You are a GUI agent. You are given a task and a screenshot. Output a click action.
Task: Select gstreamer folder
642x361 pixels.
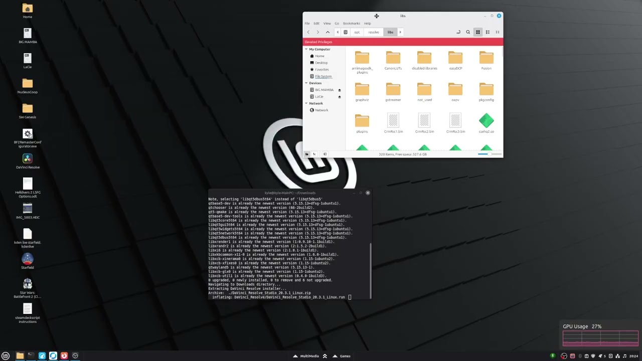coord(393,92)
